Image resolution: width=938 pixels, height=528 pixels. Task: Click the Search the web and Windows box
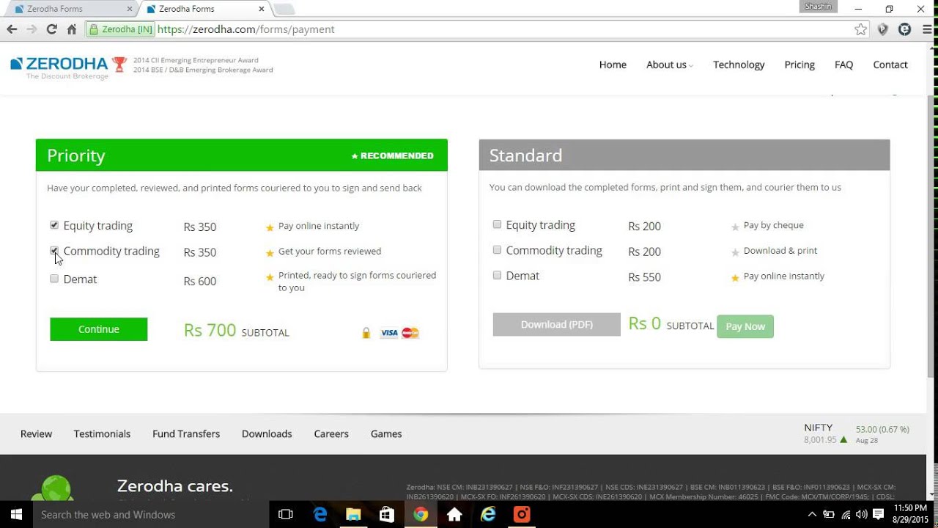tap(151, 515)
